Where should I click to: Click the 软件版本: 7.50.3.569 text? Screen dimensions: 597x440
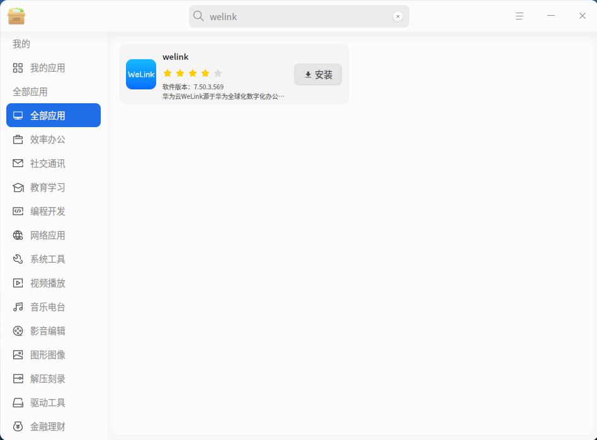[x=193, y=87]
